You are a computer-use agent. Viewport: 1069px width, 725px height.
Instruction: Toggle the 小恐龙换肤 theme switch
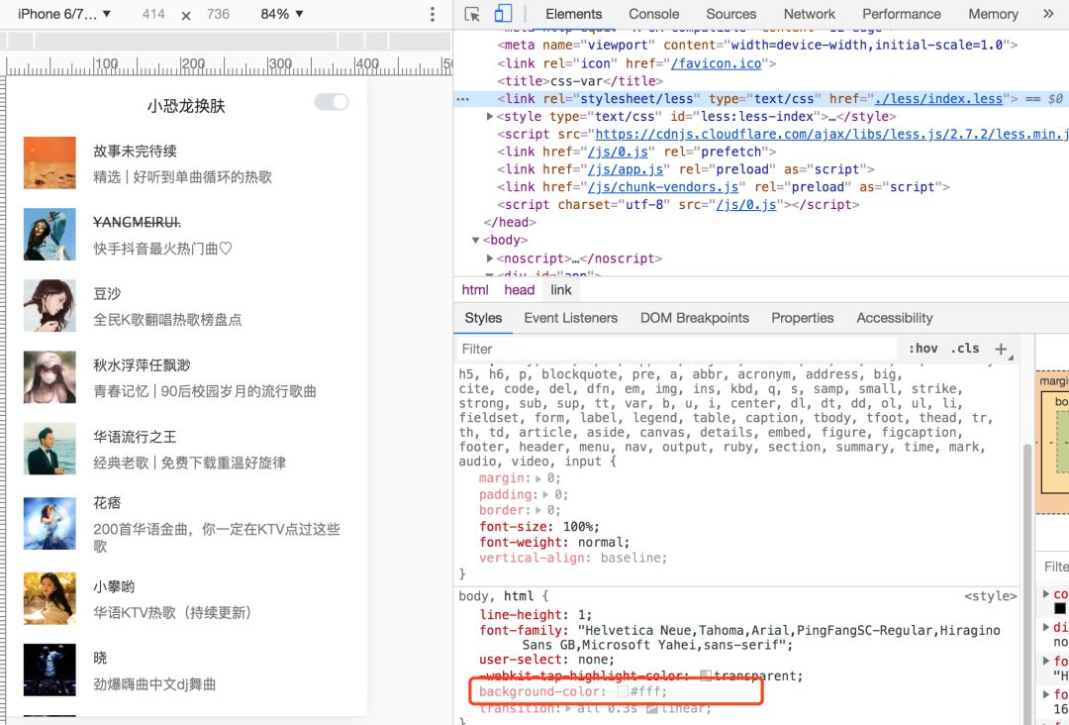click(332, 102)
